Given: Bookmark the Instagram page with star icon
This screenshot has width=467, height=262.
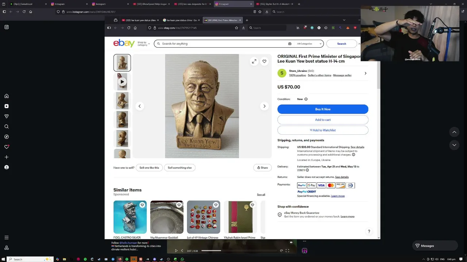Looking at the screenshot, I should 260,12.
